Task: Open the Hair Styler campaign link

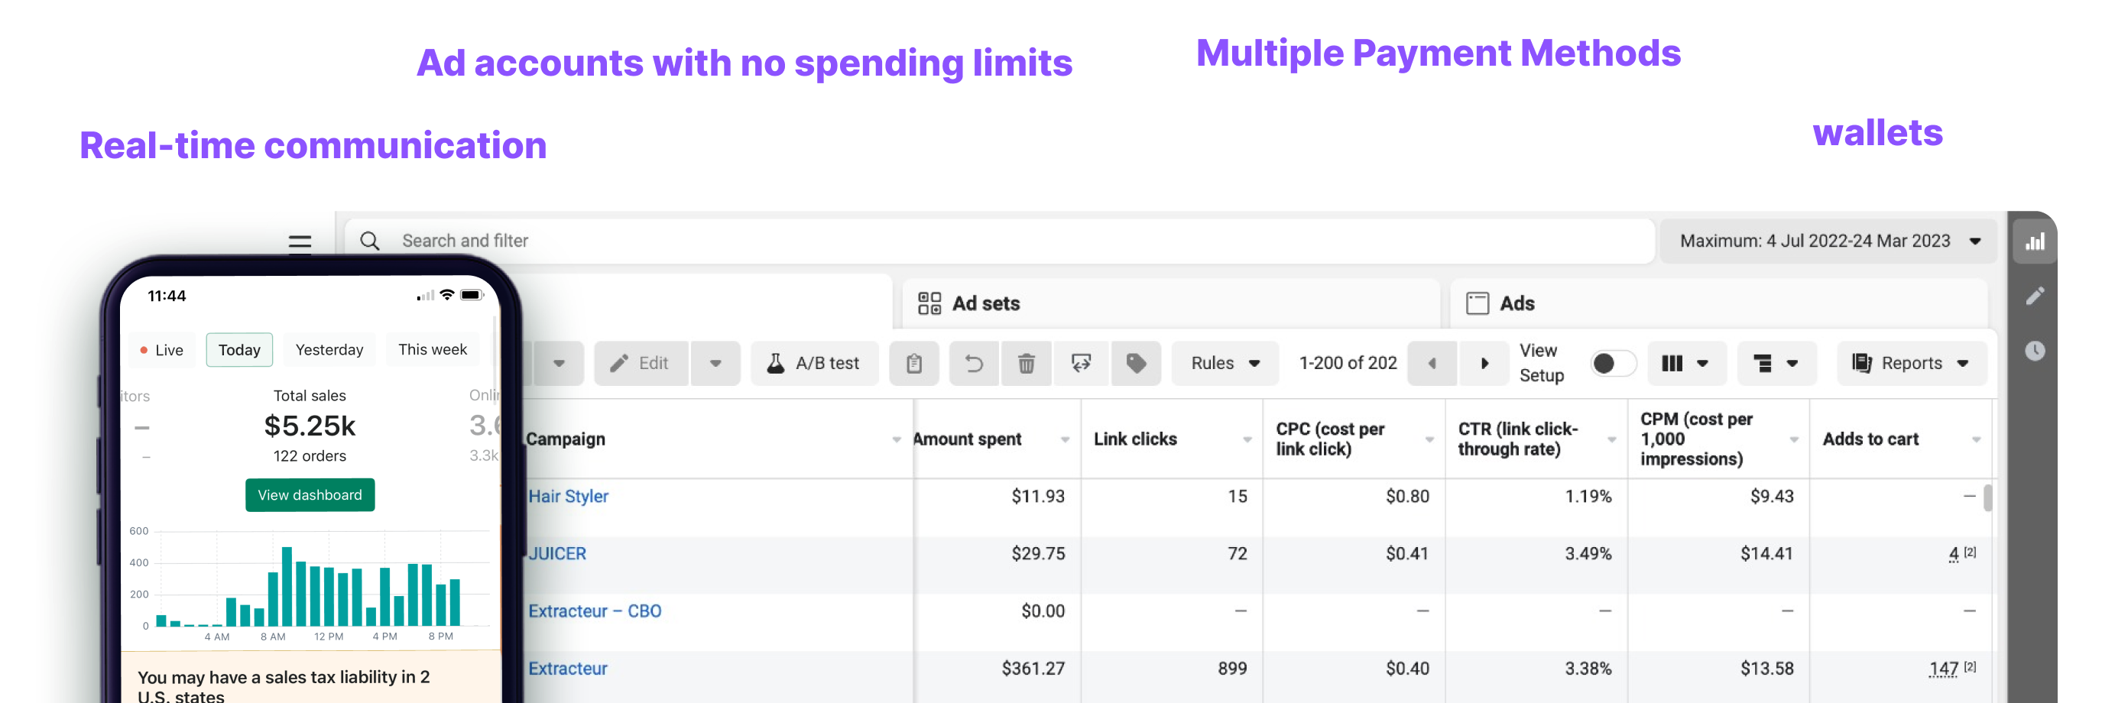Action: [568, 496]
